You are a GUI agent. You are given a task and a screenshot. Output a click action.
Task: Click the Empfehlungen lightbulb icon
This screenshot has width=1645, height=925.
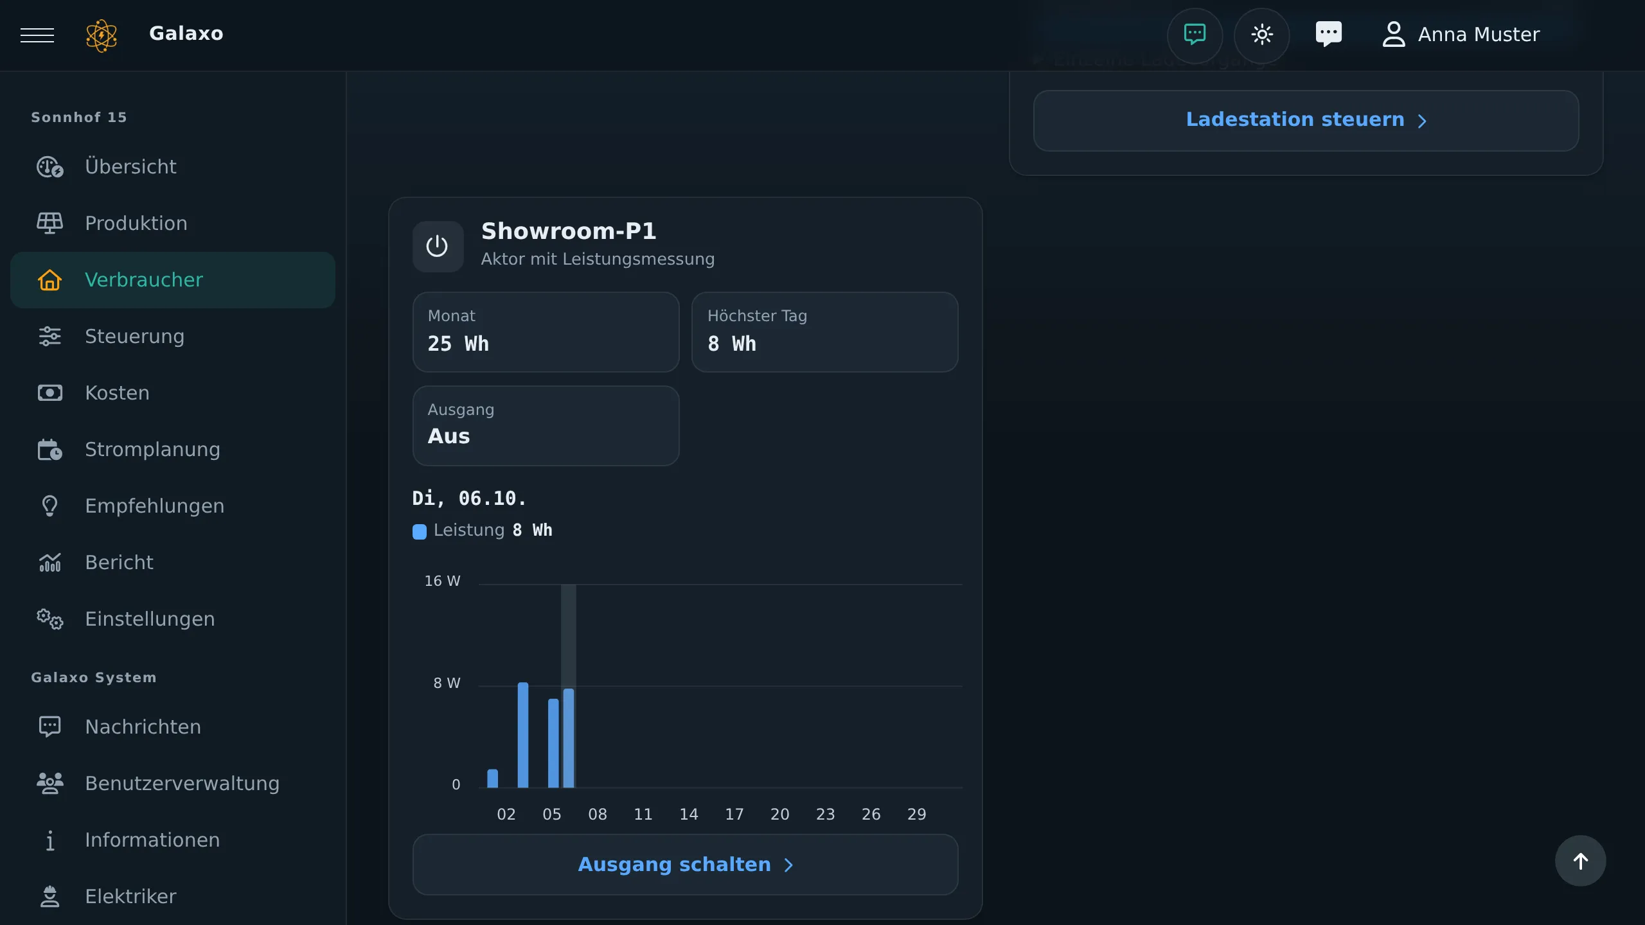(49, 506)
